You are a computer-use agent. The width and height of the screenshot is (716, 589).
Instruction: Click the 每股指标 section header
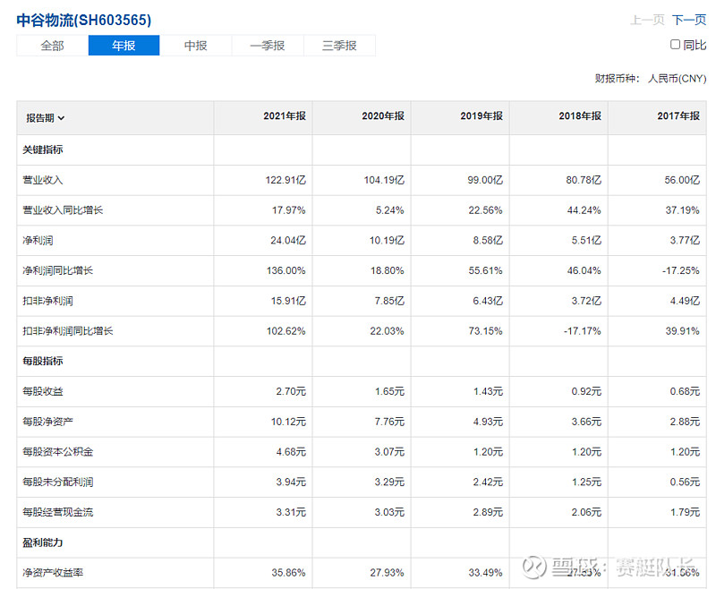(x=39, y=361)
